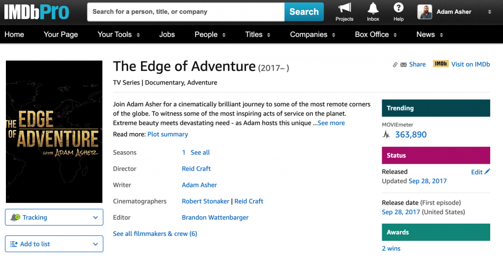Click the yellow IMDb badge icon
The height and width of the screenshot is (262, 503).
441,63
